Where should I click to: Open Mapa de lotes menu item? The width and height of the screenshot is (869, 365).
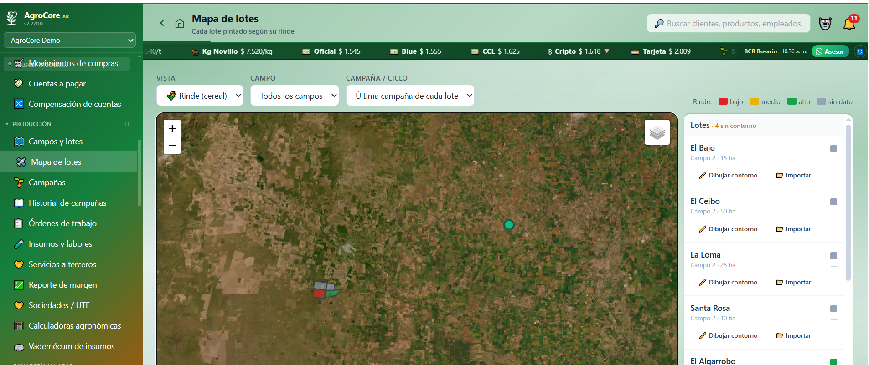[x=68, y=162]
